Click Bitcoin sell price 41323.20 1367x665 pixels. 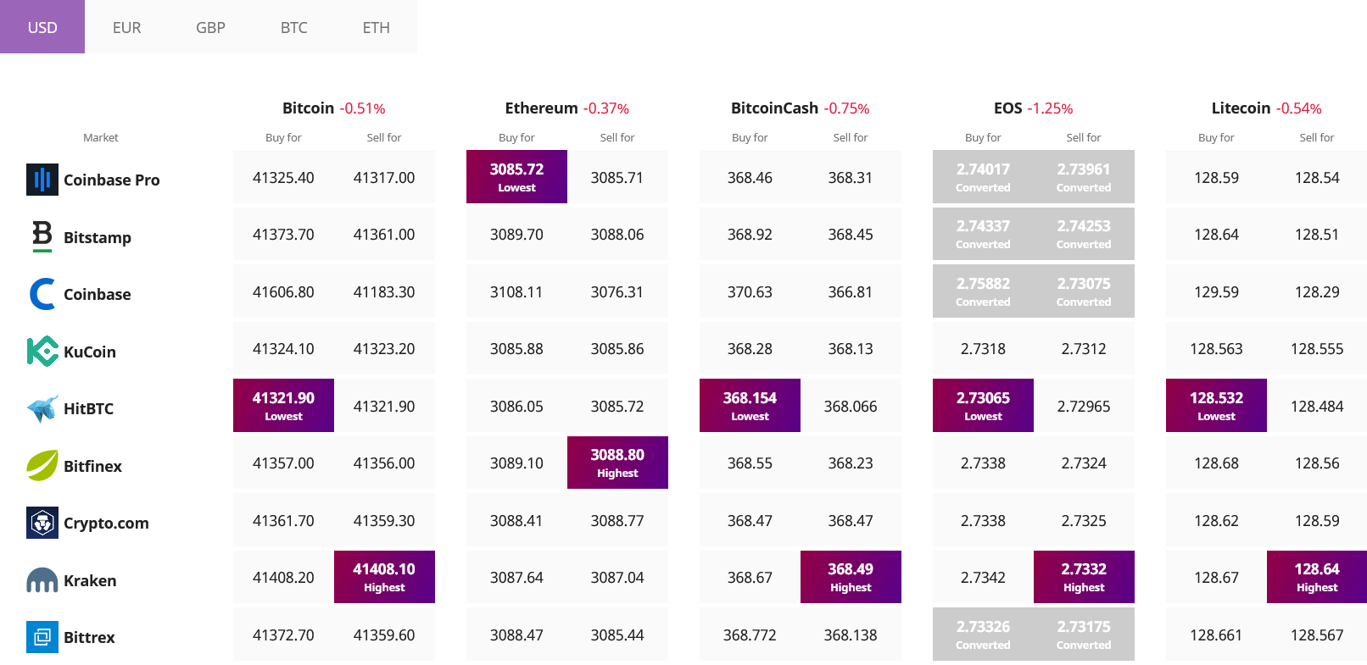(x=384, y=348)
